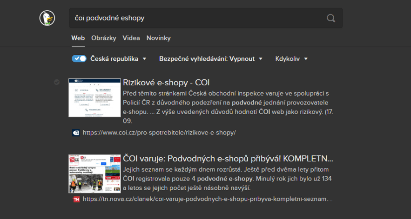
Task: Open the Kdykoliv time filter dropdown
Action: coord(291,58)
